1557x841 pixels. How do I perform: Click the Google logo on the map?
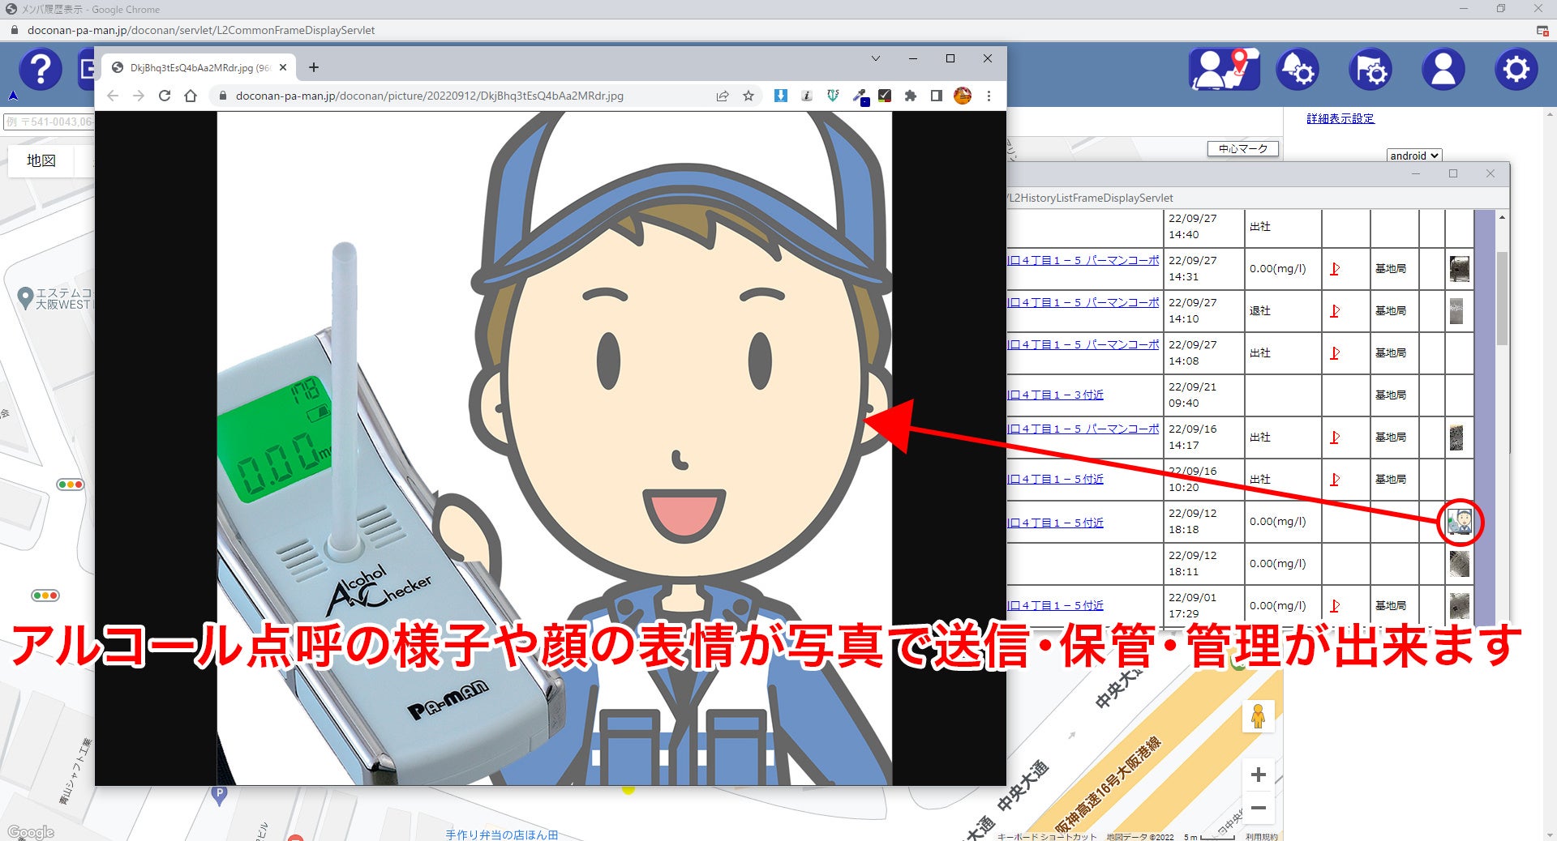point(31,832)
